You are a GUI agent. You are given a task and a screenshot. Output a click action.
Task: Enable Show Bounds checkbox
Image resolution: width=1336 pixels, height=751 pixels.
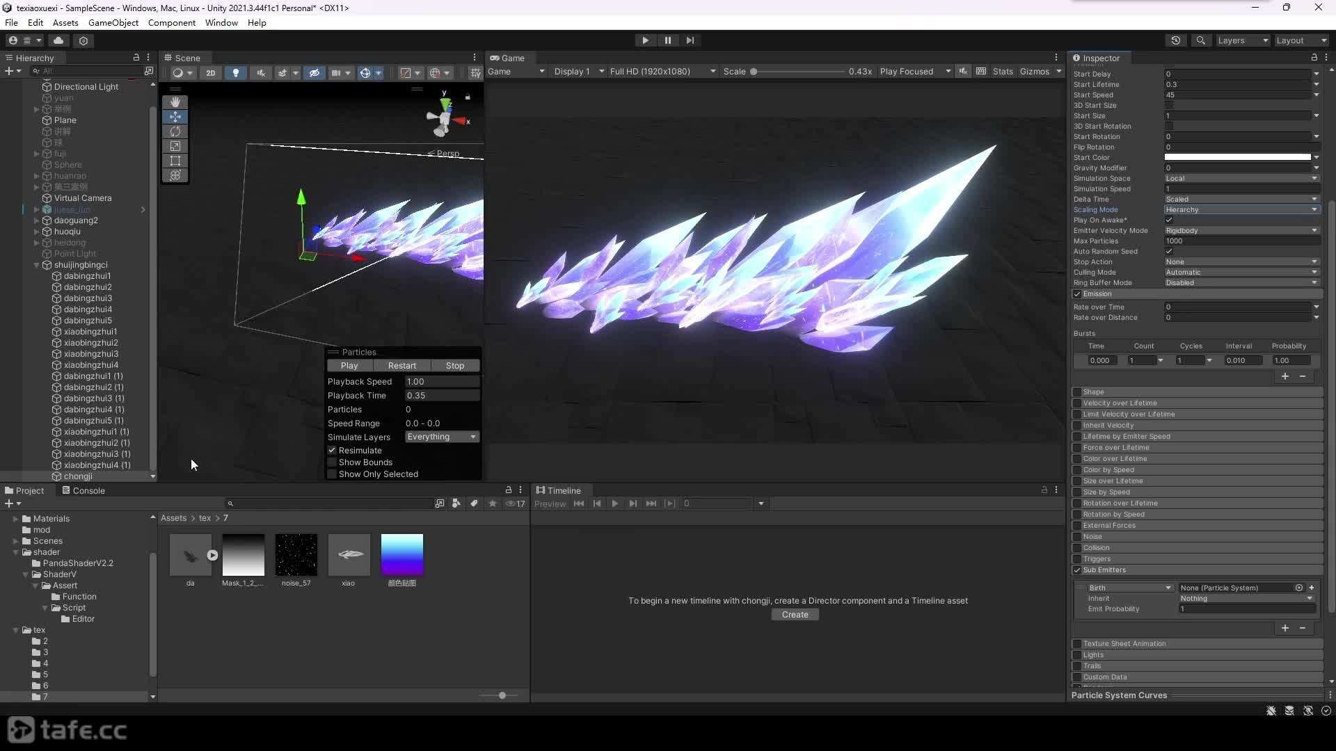point(332,462)
